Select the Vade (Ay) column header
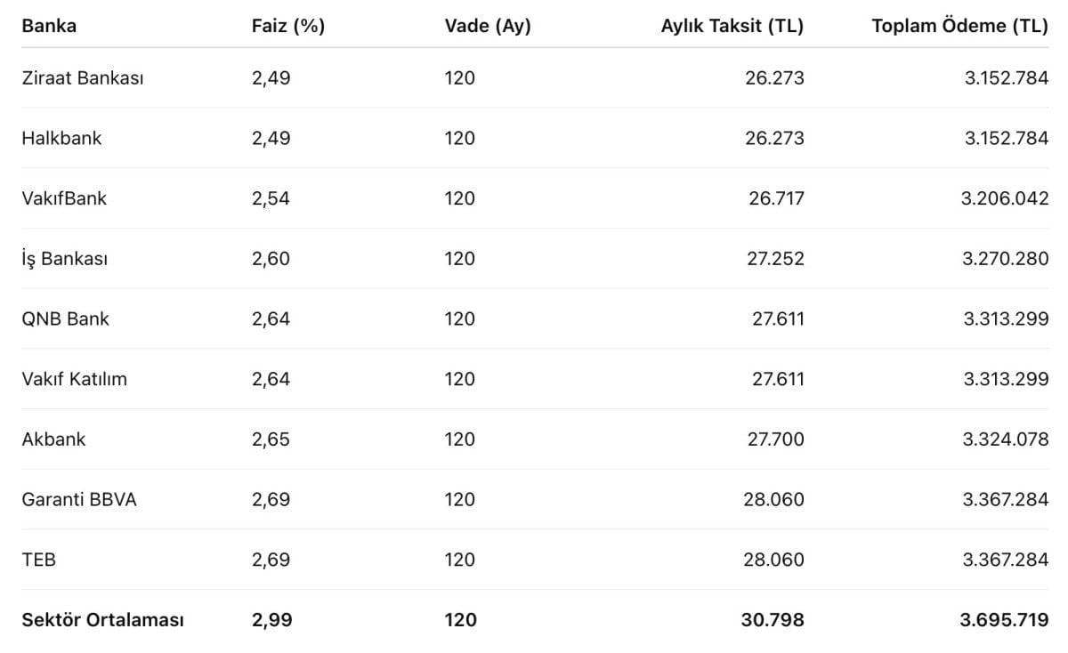The height and width of the screenshot is (653, 1068). (488, 26)
